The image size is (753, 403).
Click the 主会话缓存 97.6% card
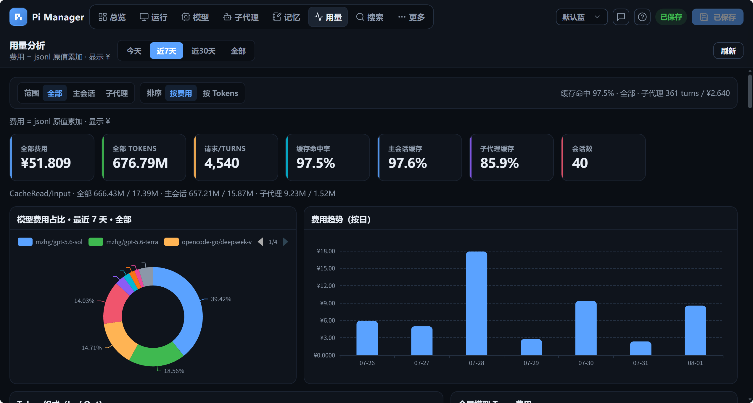tap(419, 157)
